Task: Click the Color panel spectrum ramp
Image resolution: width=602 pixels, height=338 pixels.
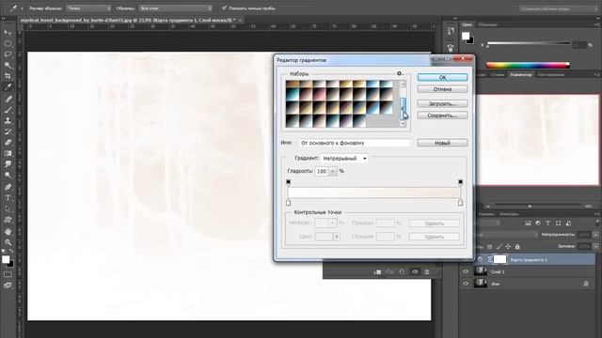Action: [x=528, y=65]
